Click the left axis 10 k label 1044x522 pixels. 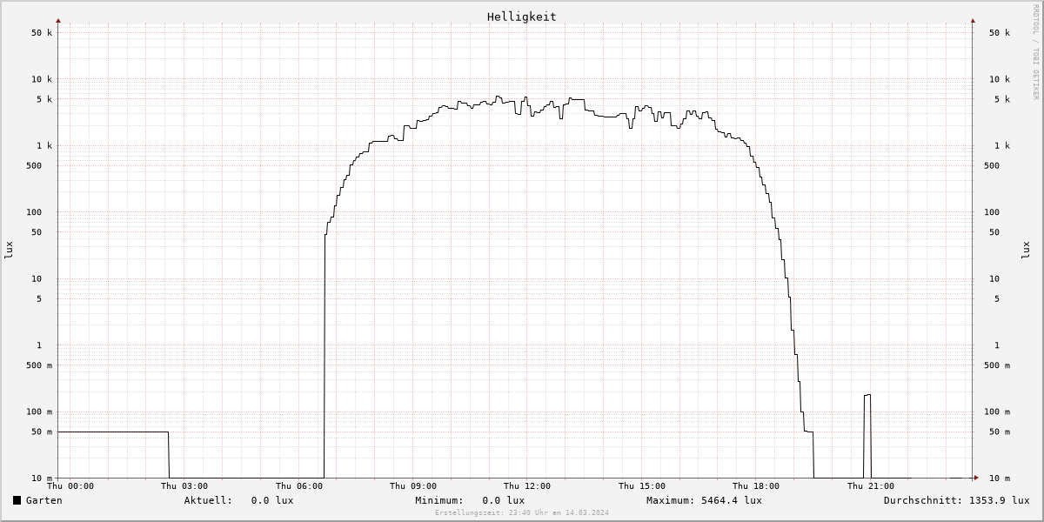click(42, 79)
